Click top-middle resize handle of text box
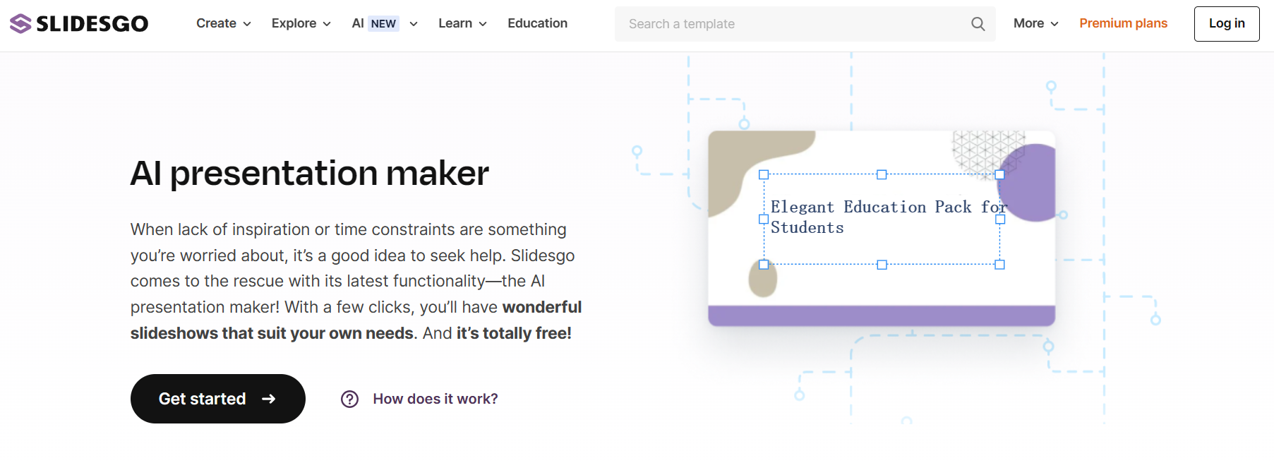This screenshot has height=463, width=1274. tap(882, 174)
